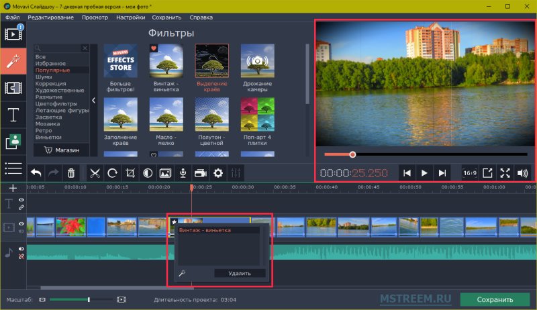
Task: Toggle video track visibility eye
Action: click(x=21, y=224)
